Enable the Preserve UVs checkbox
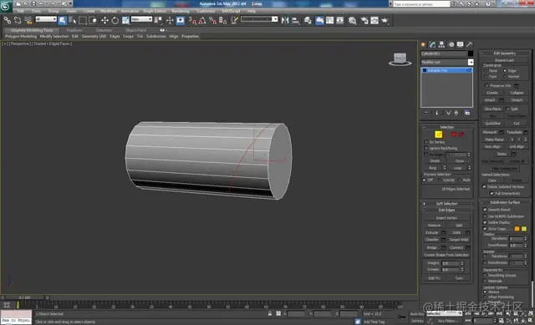The height and width of the screenshot is (325, 535). click(x=487, y=85)
